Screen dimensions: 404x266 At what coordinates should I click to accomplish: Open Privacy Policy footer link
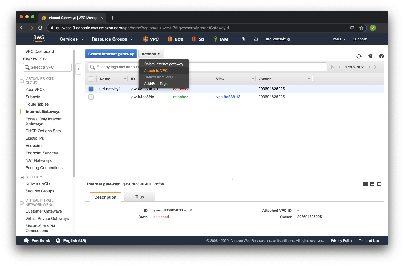pyautogui.click(x=341, y=241)
